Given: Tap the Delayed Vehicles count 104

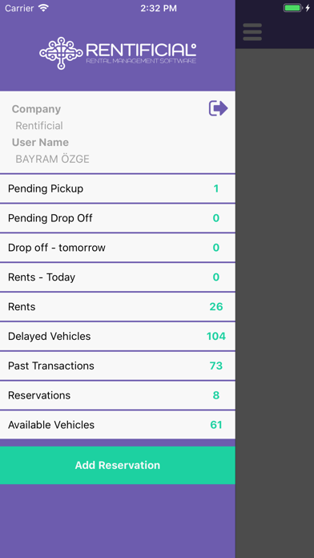Looking at the screenshot, I should click(x=216, y=336).
